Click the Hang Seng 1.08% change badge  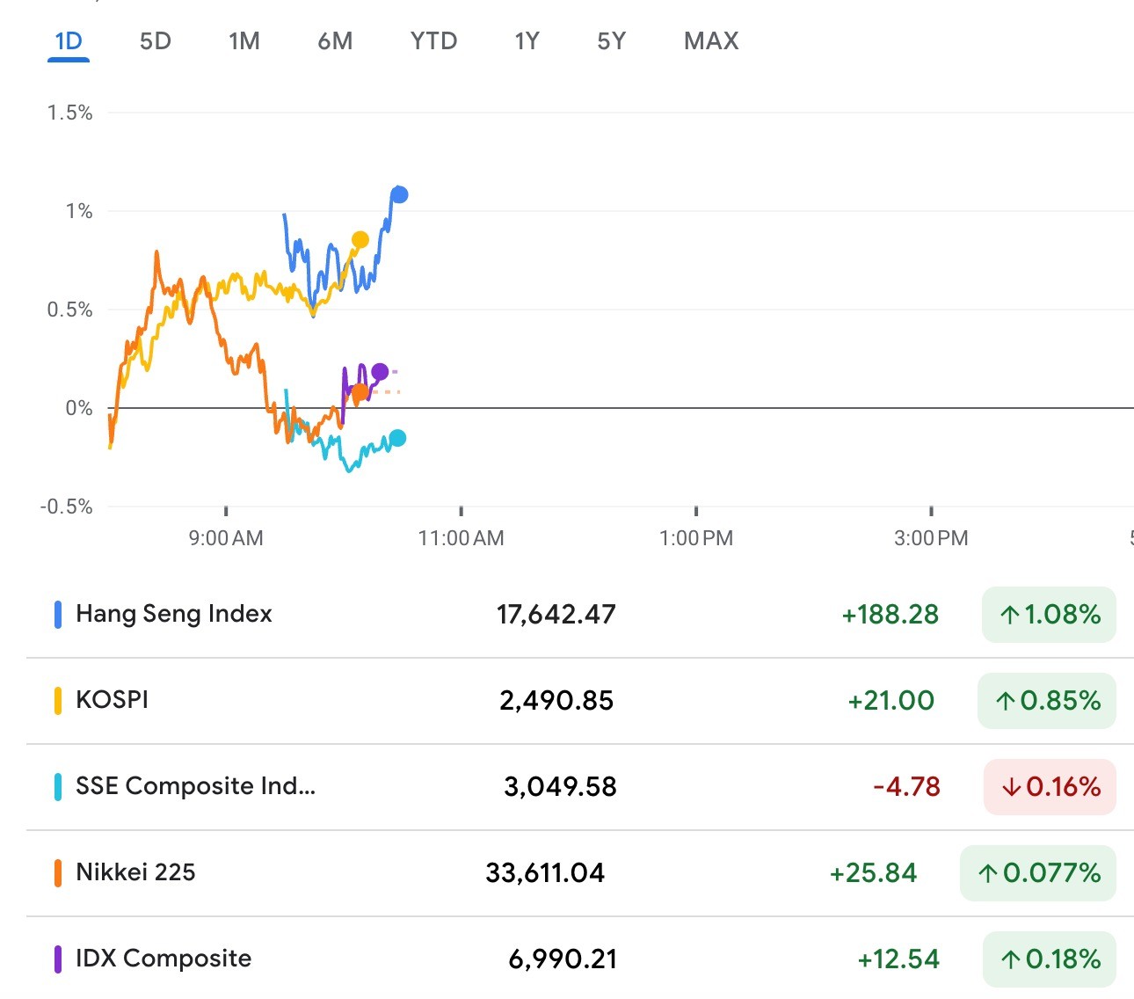pyautogui.click(x=1049, y=614)
